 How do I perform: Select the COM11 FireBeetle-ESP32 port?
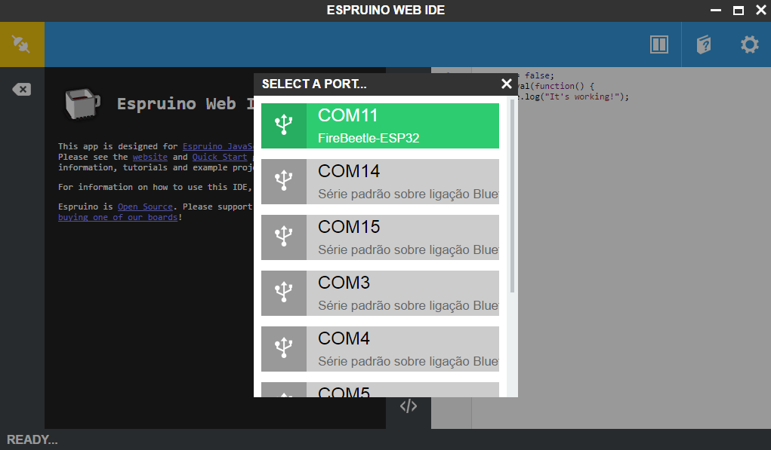point(380,125)
